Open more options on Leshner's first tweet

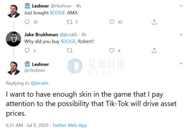coord(181,6)
